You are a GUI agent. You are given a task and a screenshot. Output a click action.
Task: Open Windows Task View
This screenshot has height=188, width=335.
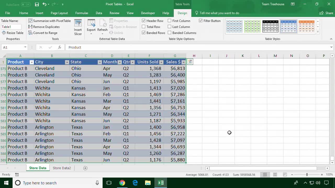109,183
